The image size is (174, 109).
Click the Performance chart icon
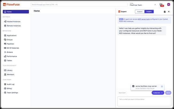click(5, 56)
